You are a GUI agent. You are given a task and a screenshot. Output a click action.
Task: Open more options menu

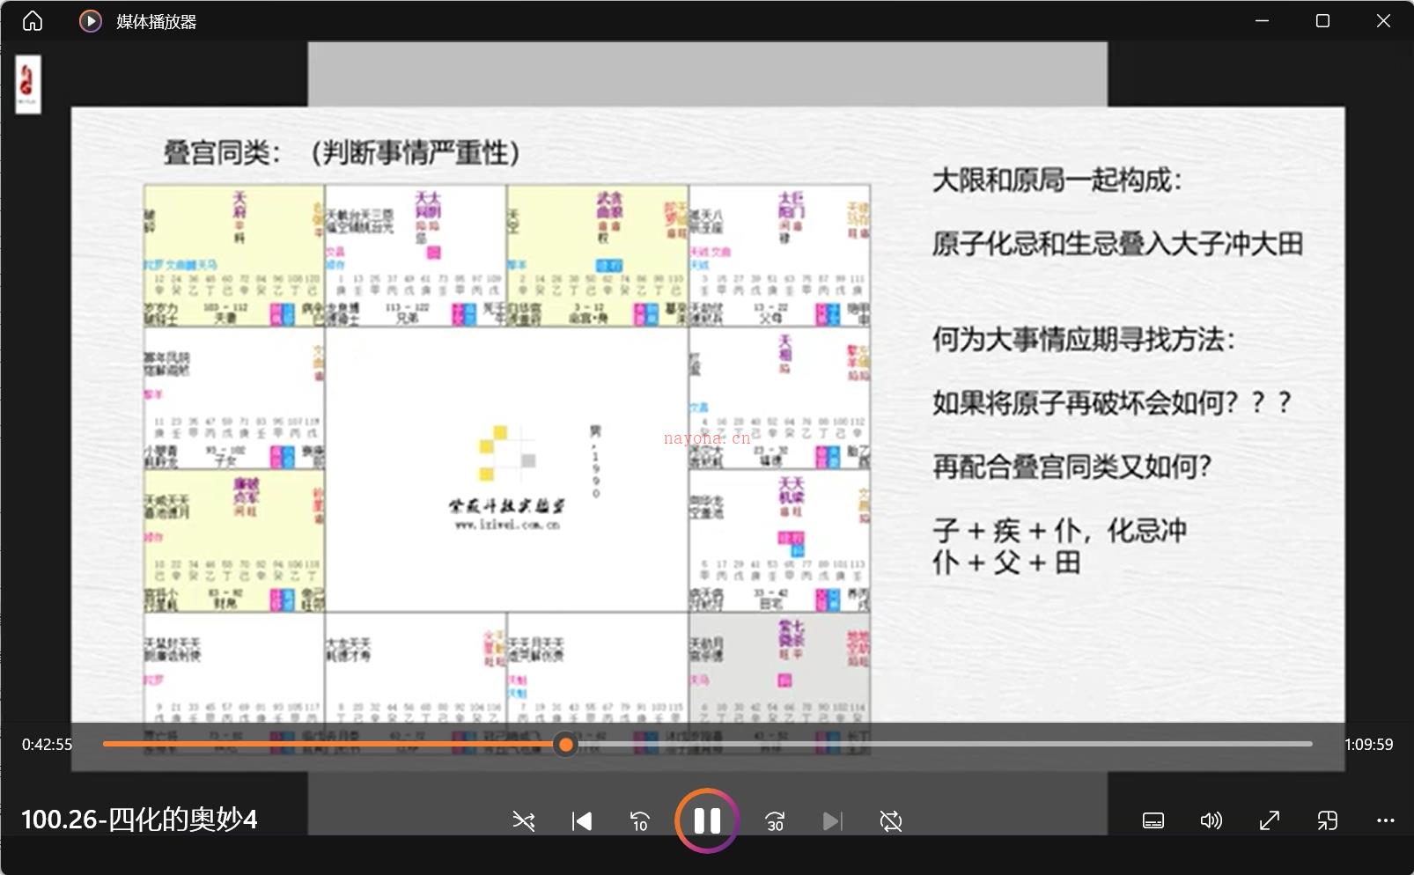(1385, 820)
